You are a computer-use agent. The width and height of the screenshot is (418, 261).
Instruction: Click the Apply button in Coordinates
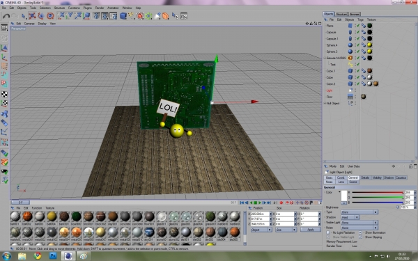point(311,230)
